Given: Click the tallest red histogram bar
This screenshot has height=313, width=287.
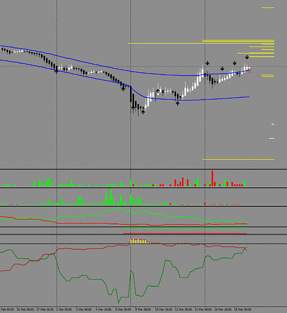Looking at the screenshot, I should [x=212, y=178].
